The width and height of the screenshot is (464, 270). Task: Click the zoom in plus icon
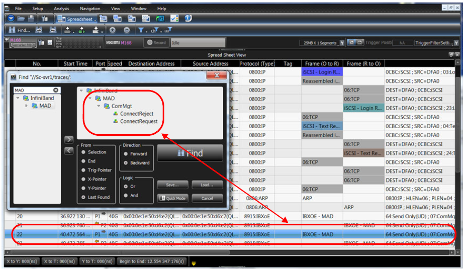tap(113, 30)
